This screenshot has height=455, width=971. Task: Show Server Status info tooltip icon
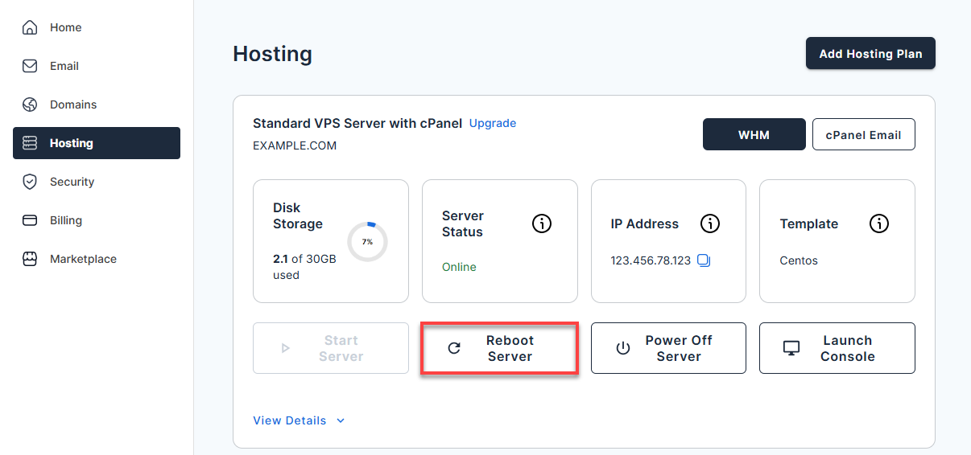pos(542,223)
